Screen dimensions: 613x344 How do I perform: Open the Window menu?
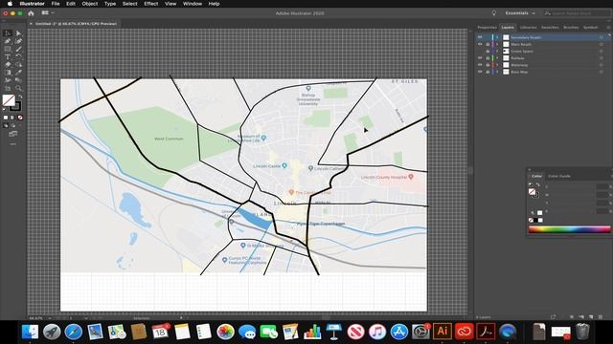pos(193,4)
